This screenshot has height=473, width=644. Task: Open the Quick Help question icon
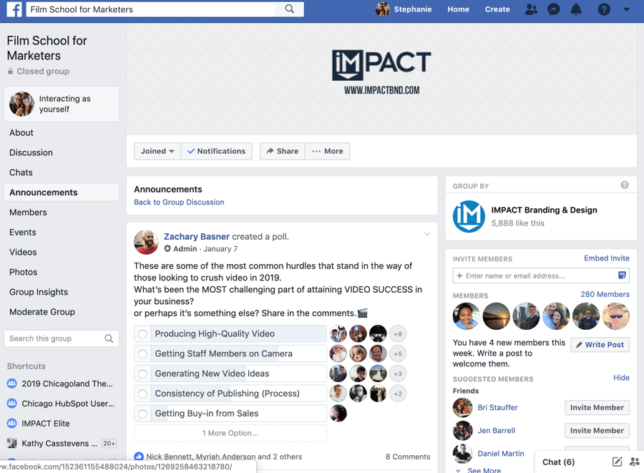click(604, 9)
